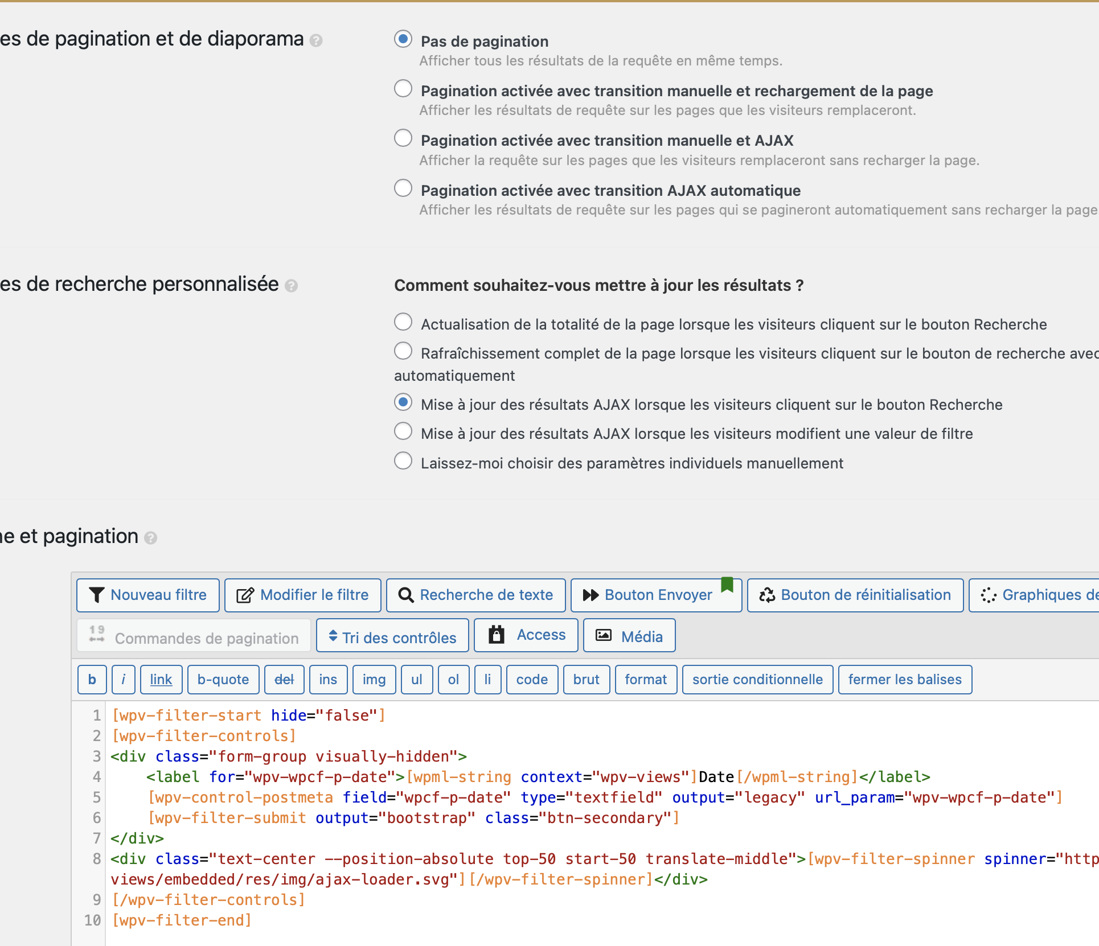Click the 'li' quicktag

point(487,680)
